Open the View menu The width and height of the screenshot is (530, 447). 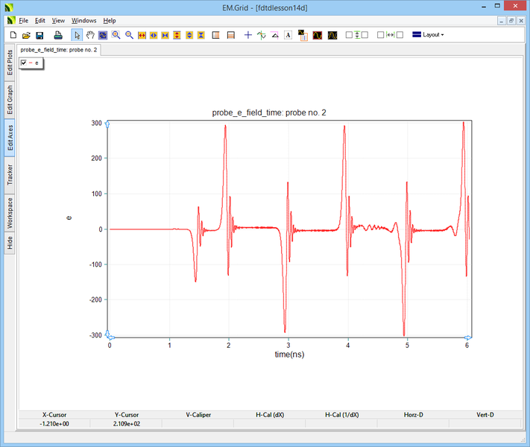58,21
